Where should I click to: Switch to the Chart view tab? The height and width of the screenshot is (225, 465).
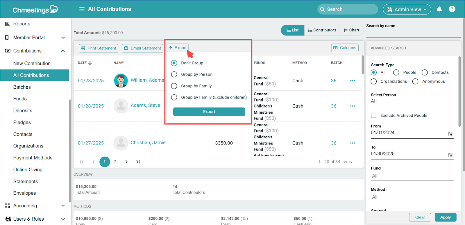[352, 30]
